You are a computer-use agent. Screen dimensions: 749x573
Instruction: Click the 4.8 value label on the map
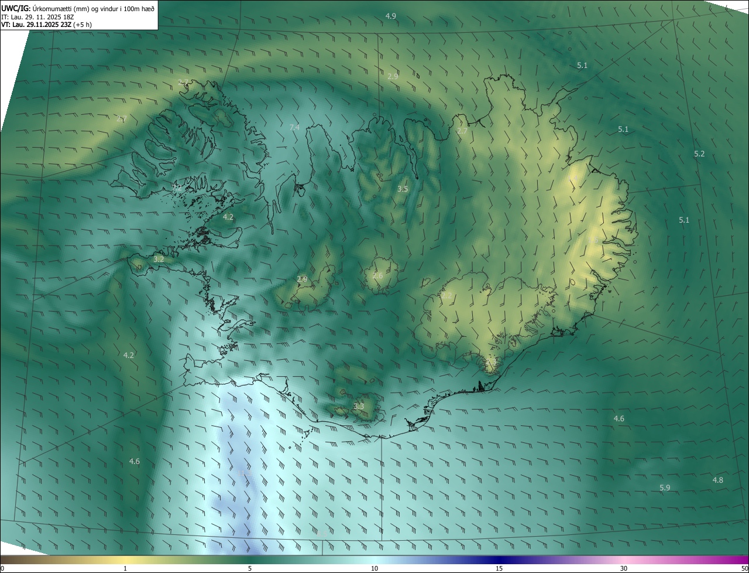pyautogui.click(x=717, y=480)
